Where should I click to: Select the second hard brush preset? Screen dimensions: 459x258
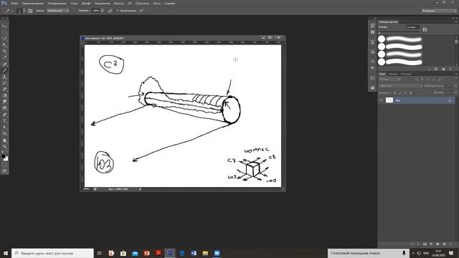tap(400, 47)
